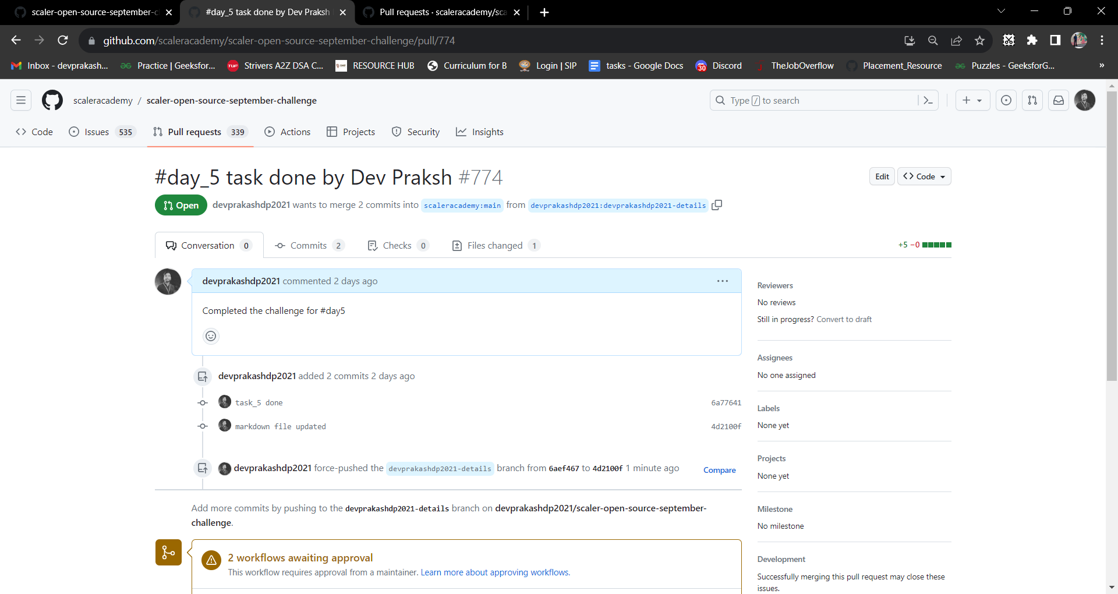Toggle the bookmark star in the address bar
The image size is (1118, 594).
[980, 40]
